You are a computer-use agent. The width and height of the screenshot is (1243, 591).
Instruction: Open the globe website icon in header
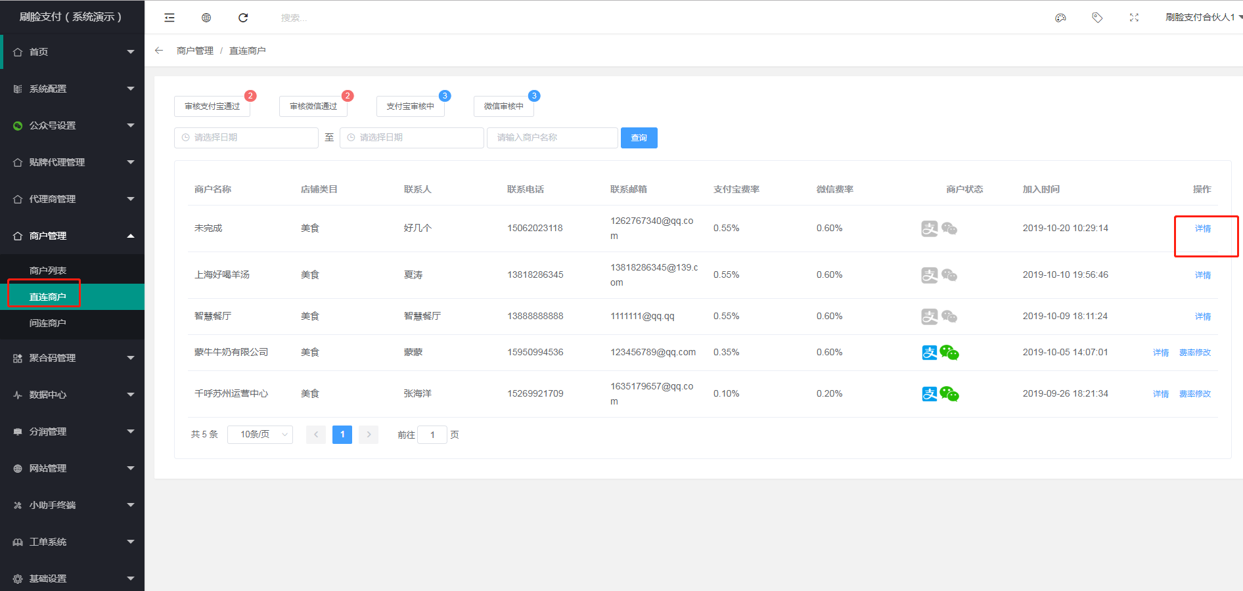click(206, 18)
